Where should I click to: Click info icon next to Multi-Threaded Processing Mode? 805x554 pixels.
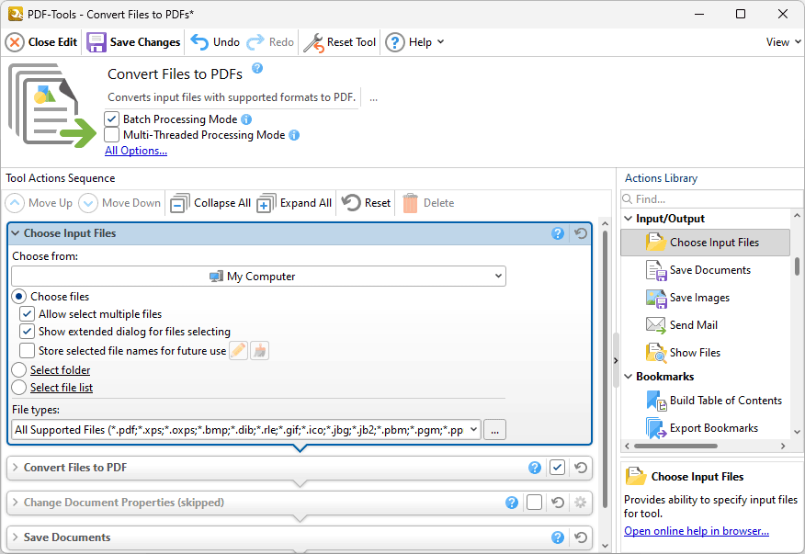(x=294, y=135)
